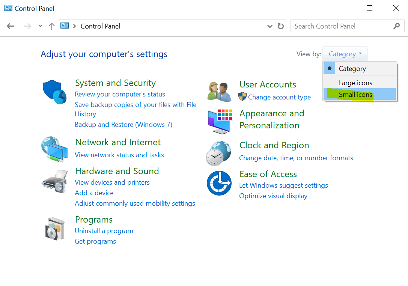Choose Small icons from the menu
Image resolution: width=408 pixels, height=286 pixels.
[355, 95]
